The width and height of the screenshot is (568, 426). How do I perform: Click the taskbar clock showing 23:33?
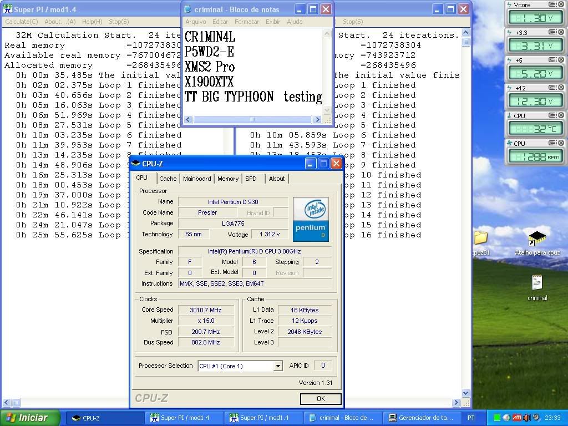(x=552, y=418)
